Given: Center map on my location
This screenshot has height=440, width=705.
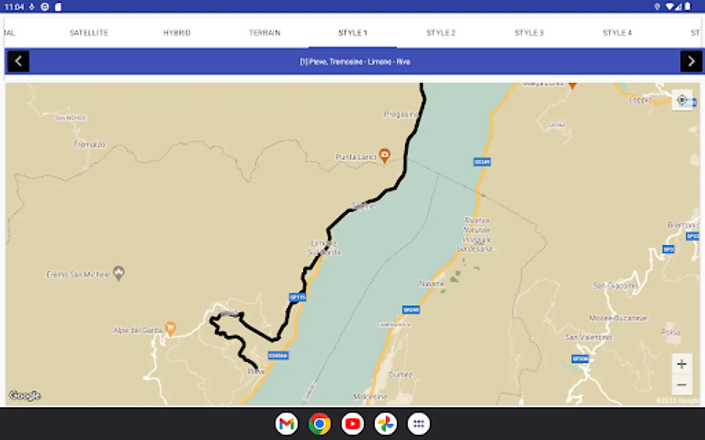Looking at the screenshot, I should click(x=682, y=100).
